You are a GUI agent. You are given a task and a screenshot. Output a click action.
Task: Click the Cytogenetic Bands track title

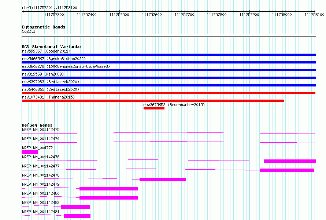click(44, 27)
